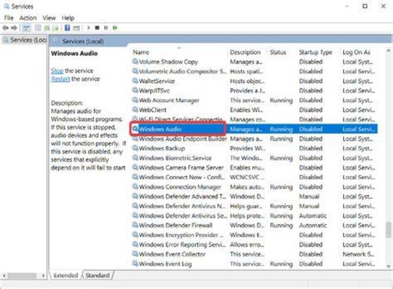Click vertical scrollbar down arrow

pos(389,266)
